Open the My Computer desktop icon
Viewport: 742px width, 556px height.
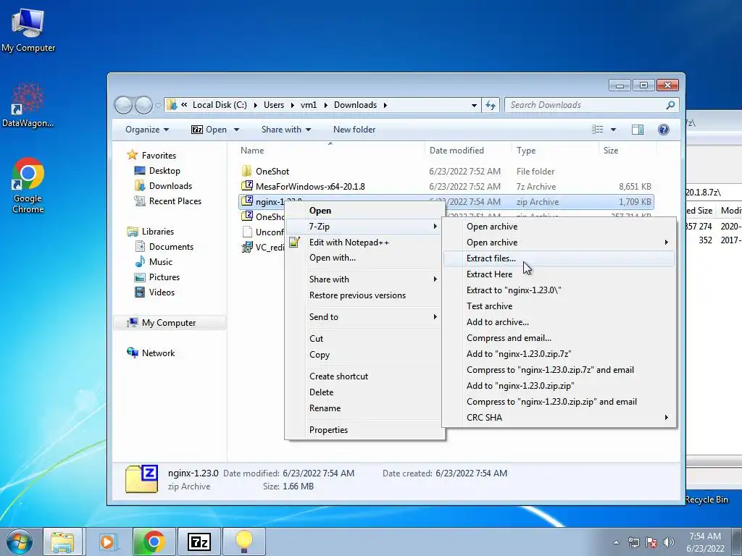point(28,29)
